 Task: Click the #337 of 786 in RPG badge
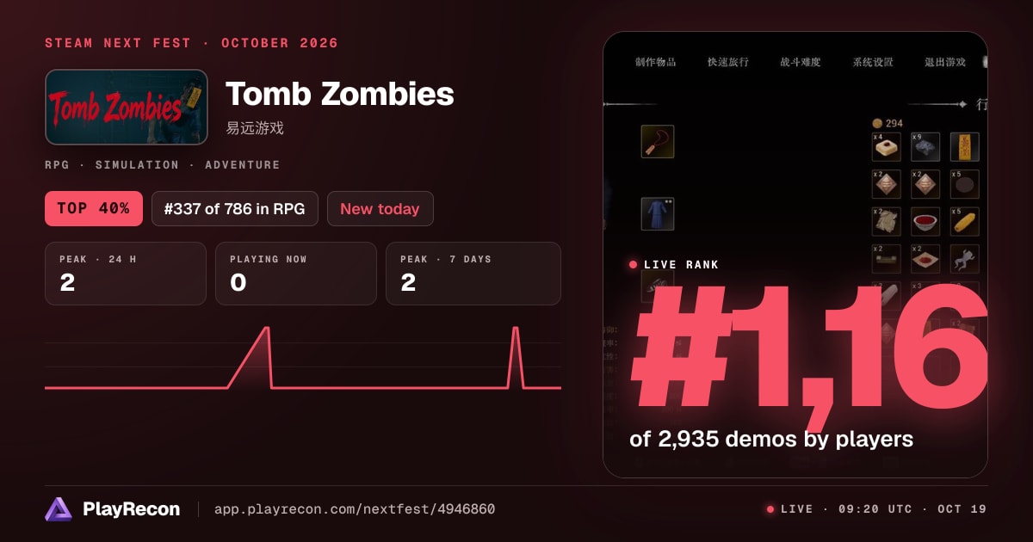(x=235, y=208)
